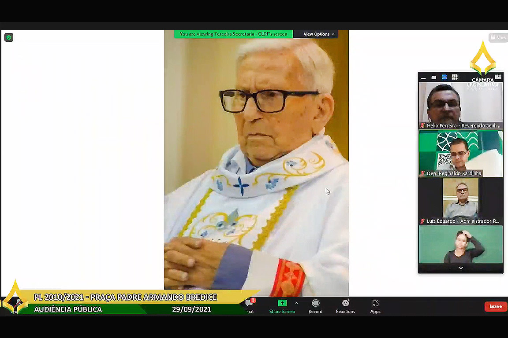The width and height of the screenshot is (508, 338).
Task: Open the Reactions menu
Action: click(345, 306)
